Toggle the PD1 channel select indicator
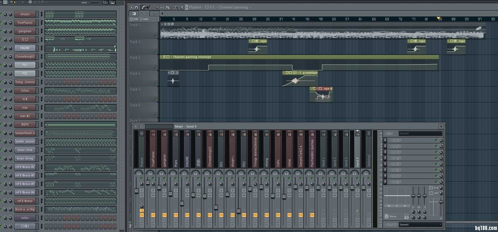 pos(42,65)
